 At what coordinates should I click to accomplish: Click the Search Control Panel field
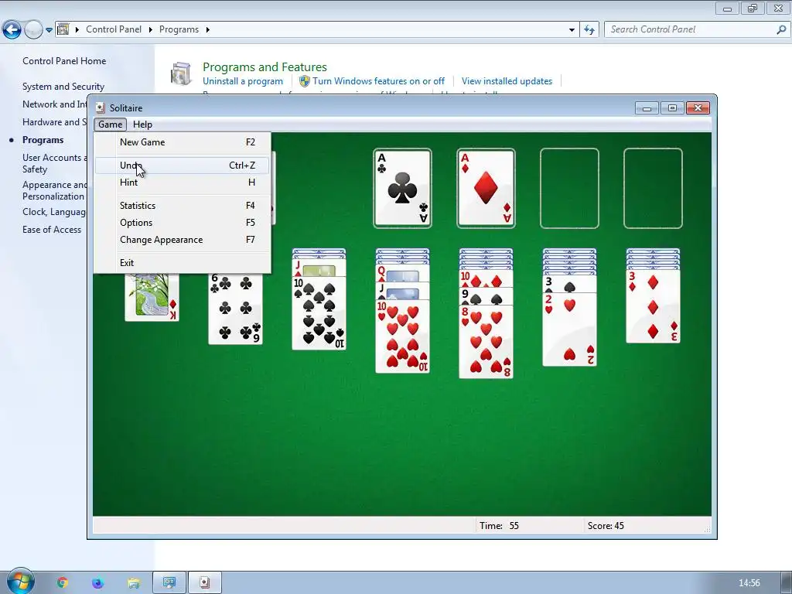697,30
